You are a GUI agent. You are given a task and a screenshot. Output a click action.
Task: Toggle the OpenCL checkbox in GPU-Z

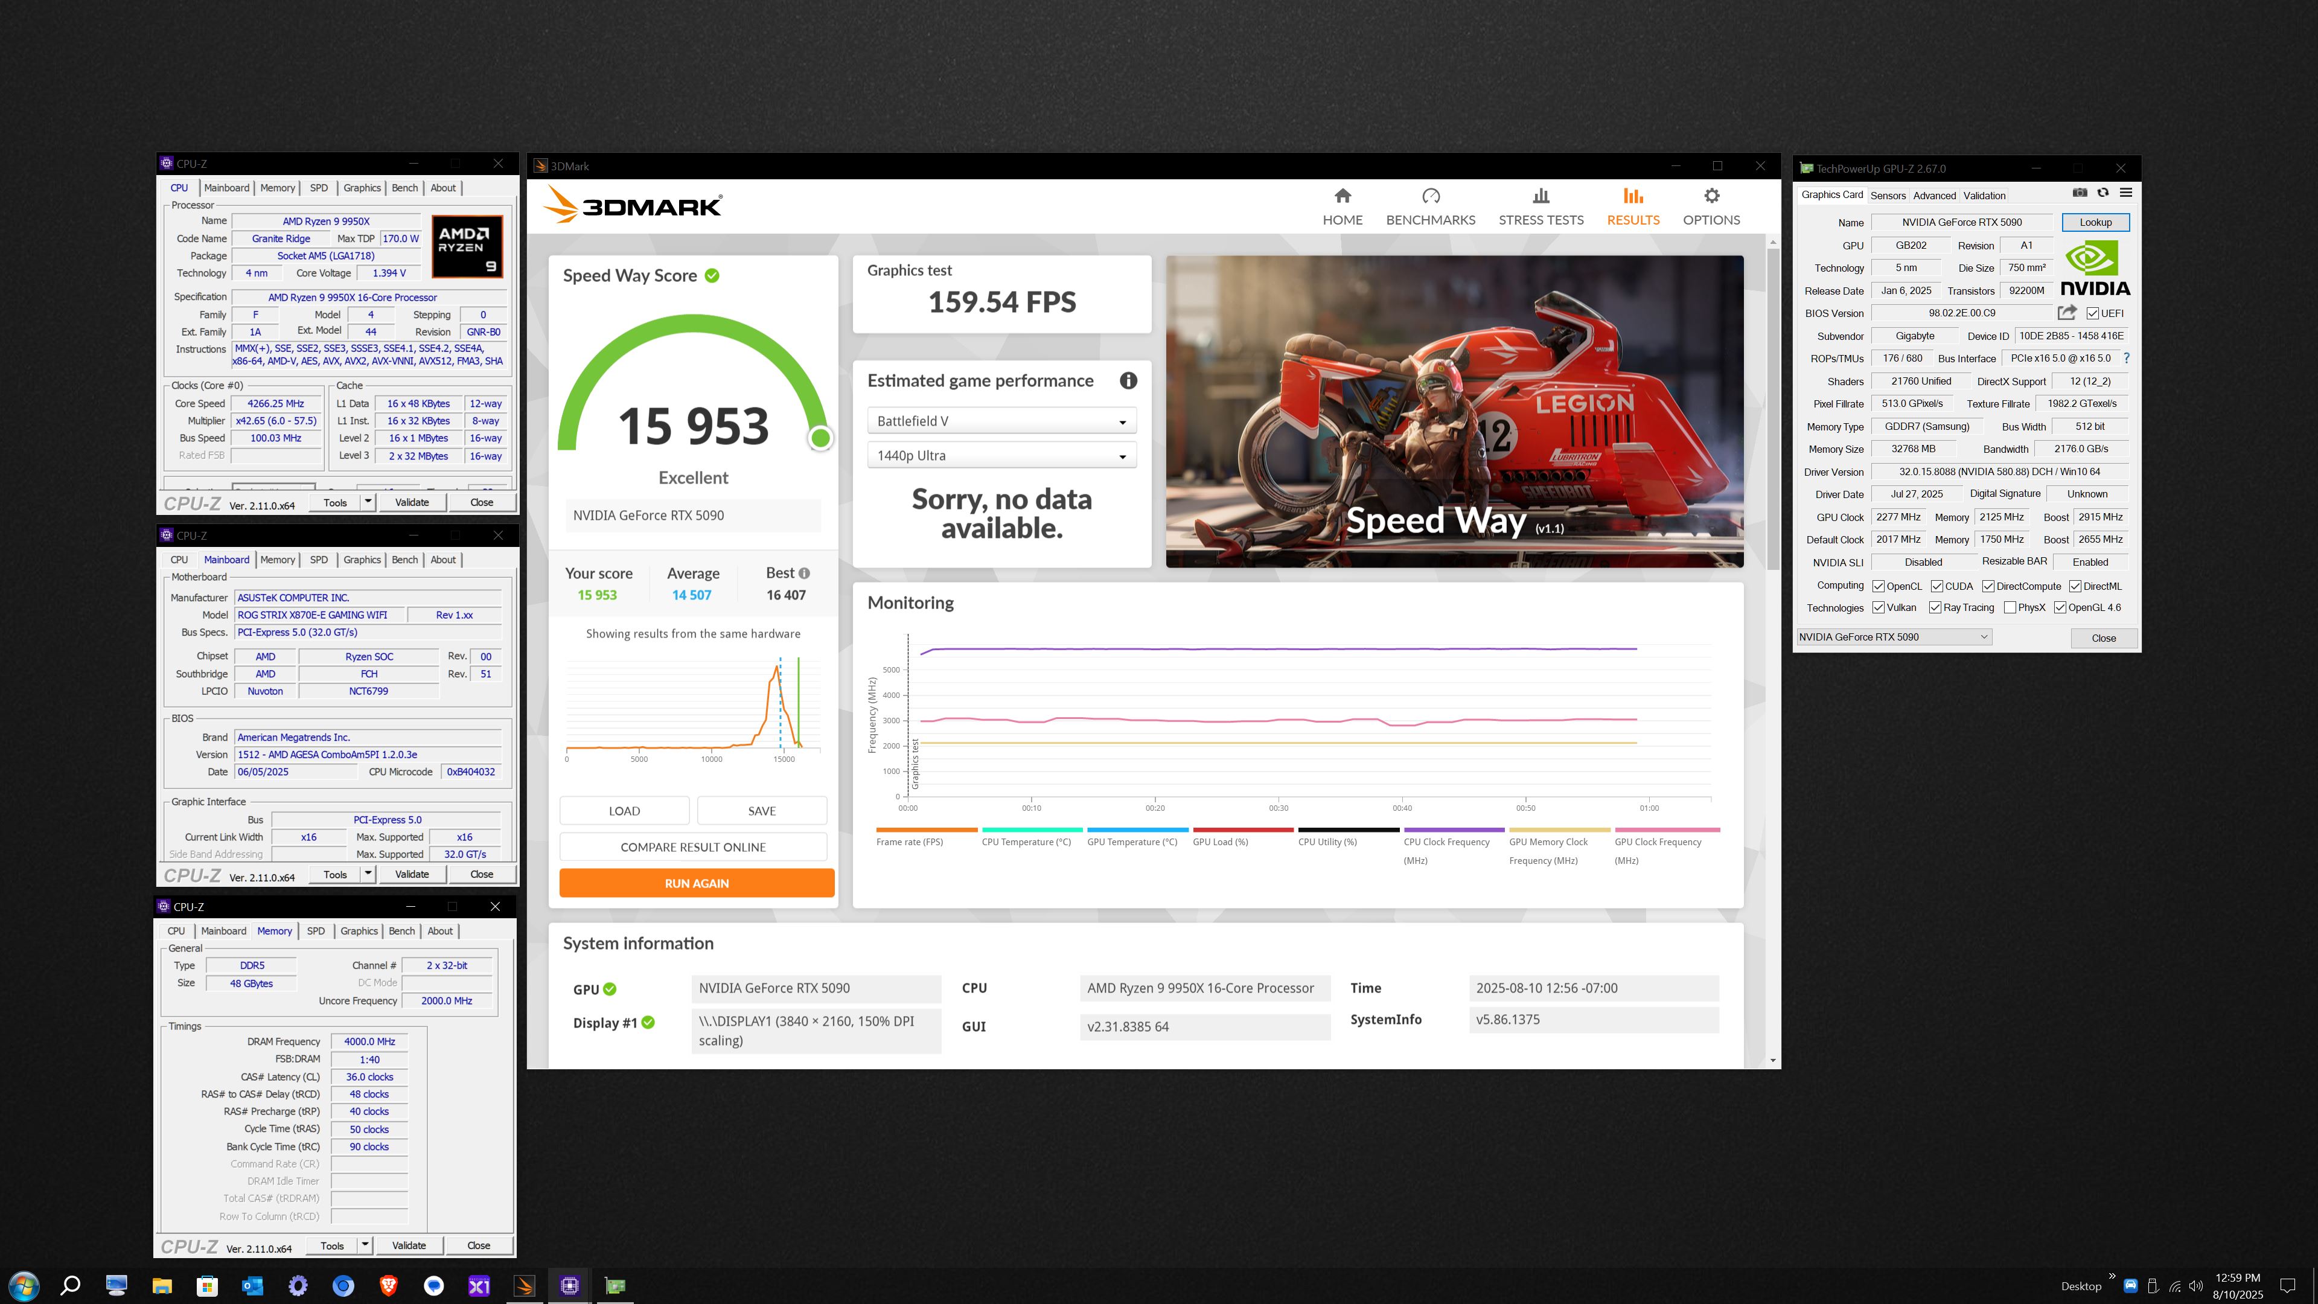coord(1879,586)
